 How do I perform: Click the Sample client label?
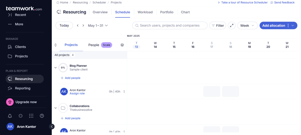pos(78,70)
